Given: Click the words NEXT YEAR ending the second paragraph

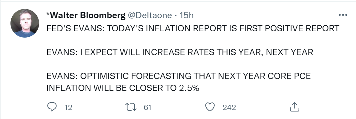Looking at the screenshot, I should click(289, 52).
